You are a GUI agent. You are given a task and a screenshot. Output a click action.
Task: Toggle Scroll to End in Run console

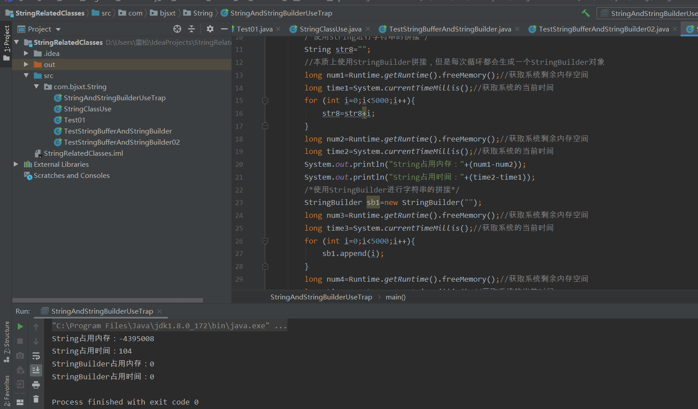coord(36,370)
